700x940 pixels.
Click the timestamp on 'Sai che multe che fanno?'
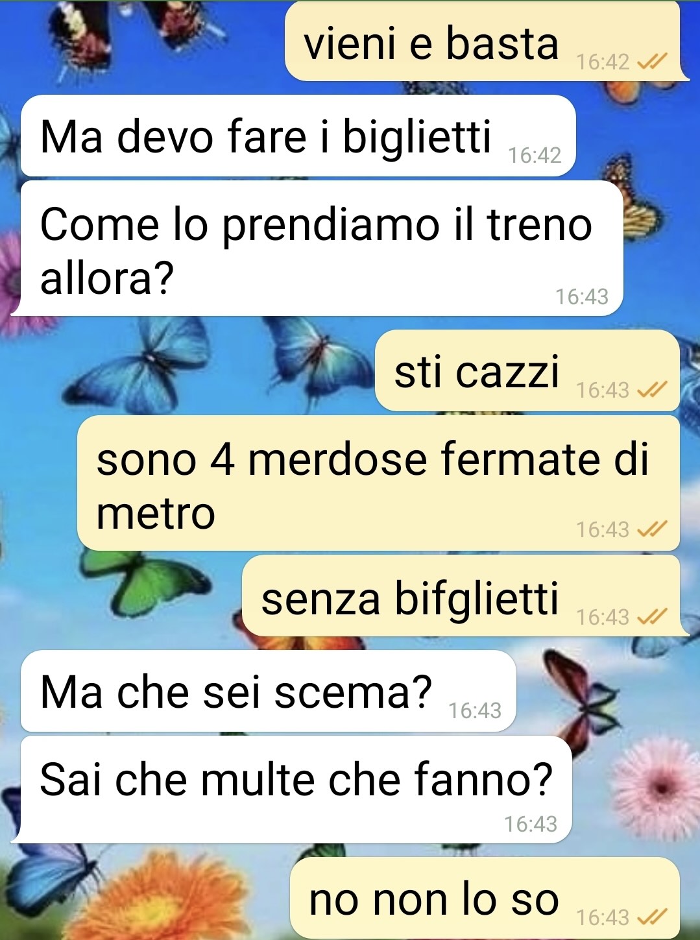(531, 824)
